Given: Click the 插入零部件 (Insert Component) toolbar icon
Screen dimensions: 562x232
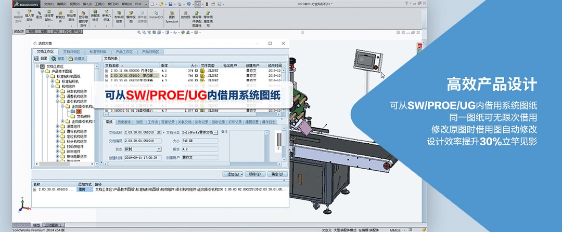Looking at the screenshot, I should coord(29,13).
